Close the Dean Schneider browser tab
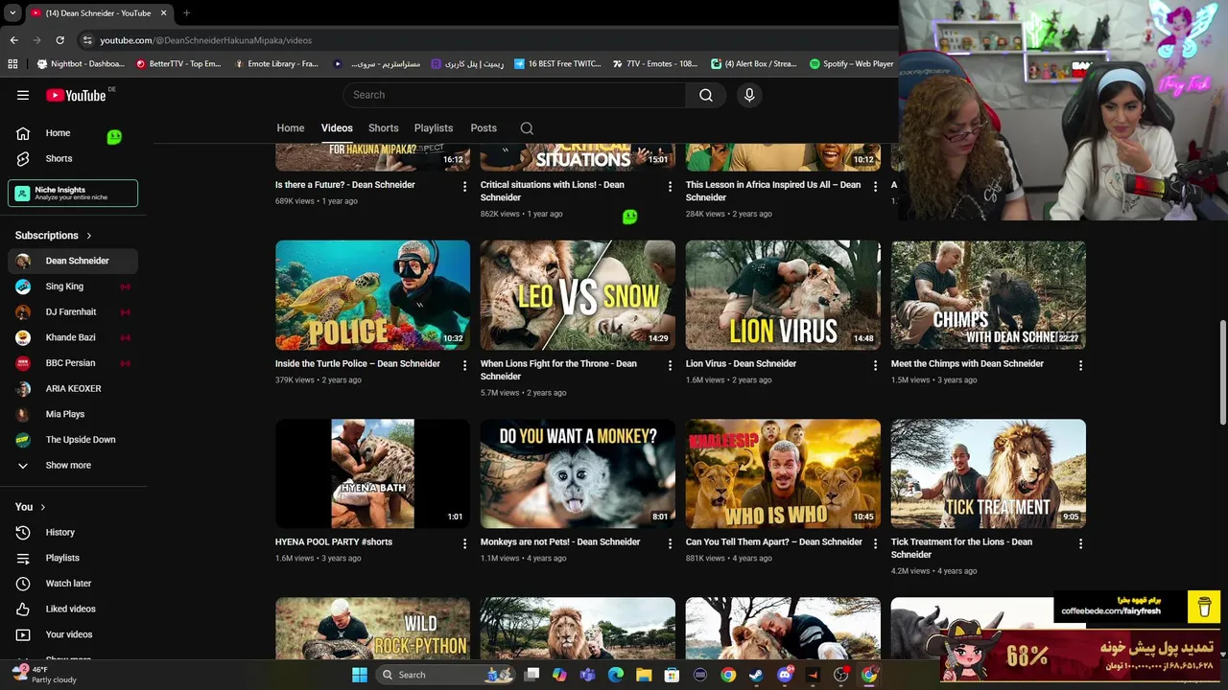The width and height of the screenshot is (1228, 690). coord(163,13)
